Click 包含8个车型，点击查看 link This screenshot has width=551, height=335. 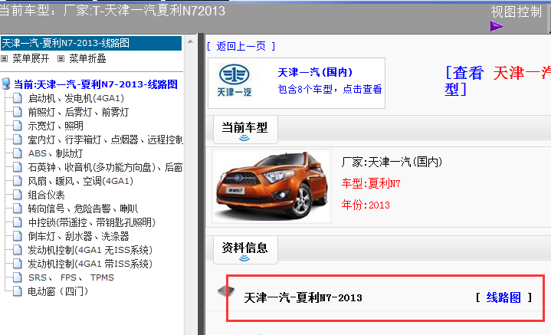pos(330,89)
